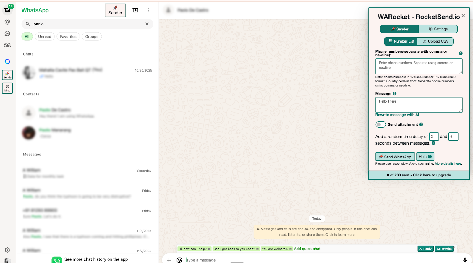Select the Groups filter chip
473x263 pixels.
92,37
